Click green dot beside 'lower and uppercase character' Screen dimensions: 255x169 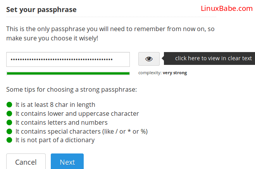pos(10,113)
